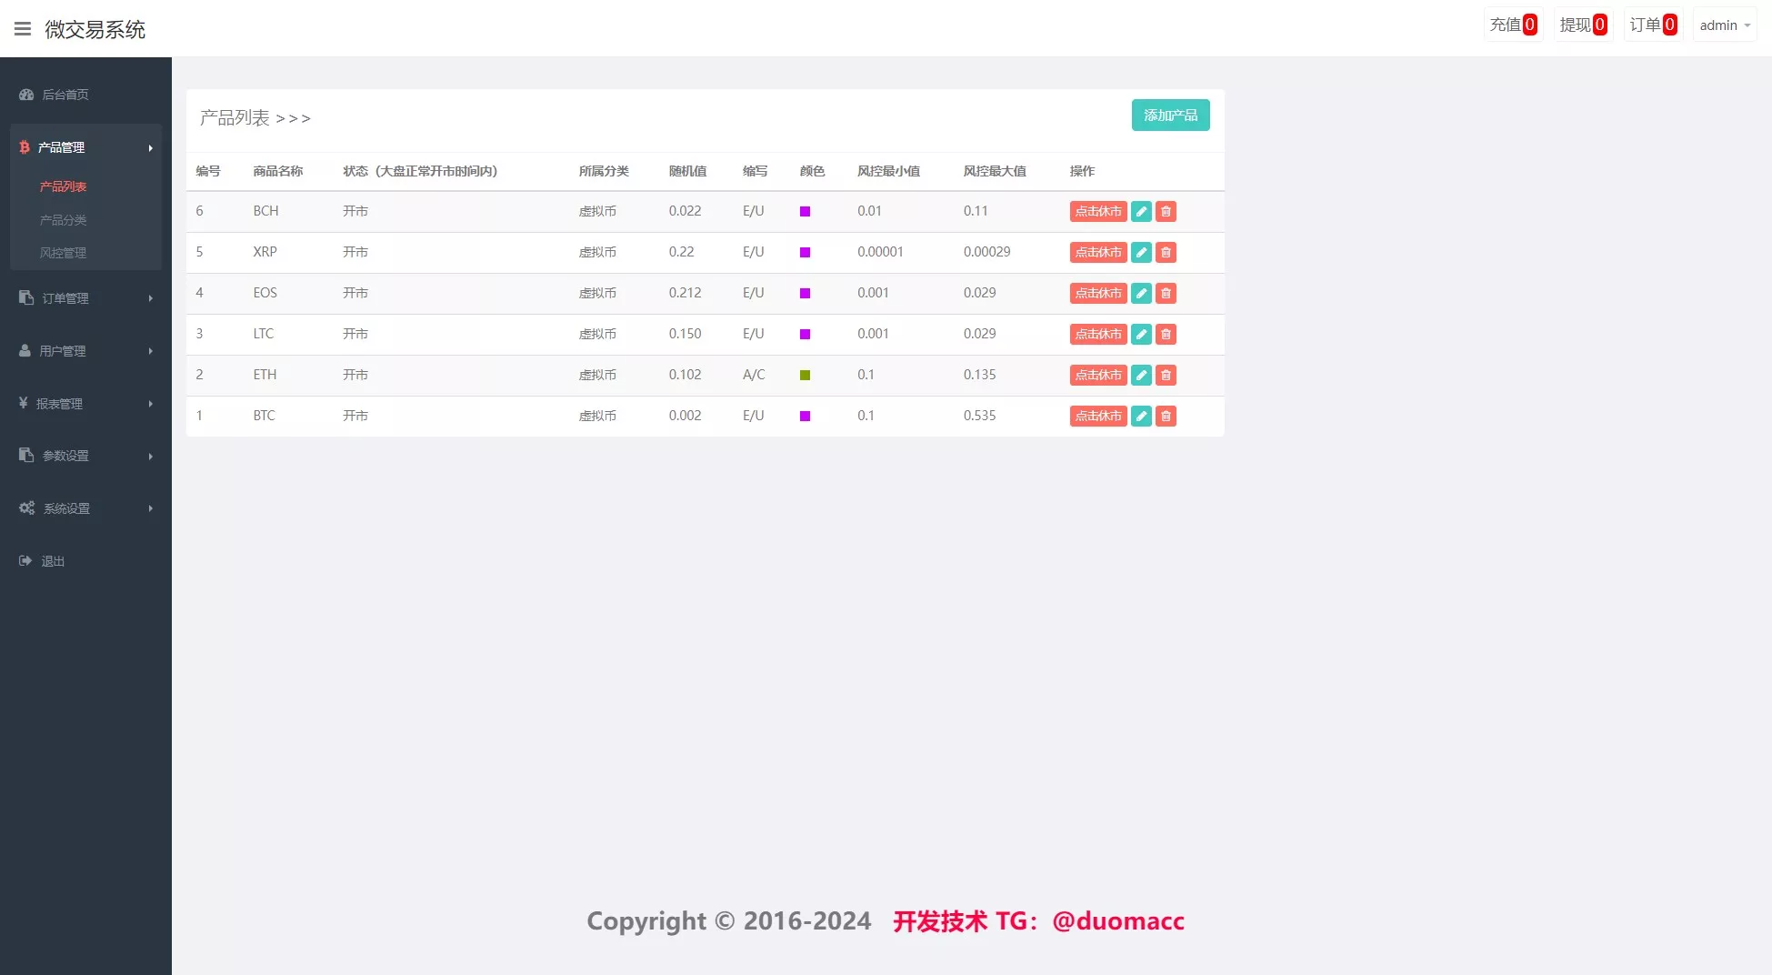1772x975 pixels.
Task: Open the 充值 notifications button
Action: 1513,25
